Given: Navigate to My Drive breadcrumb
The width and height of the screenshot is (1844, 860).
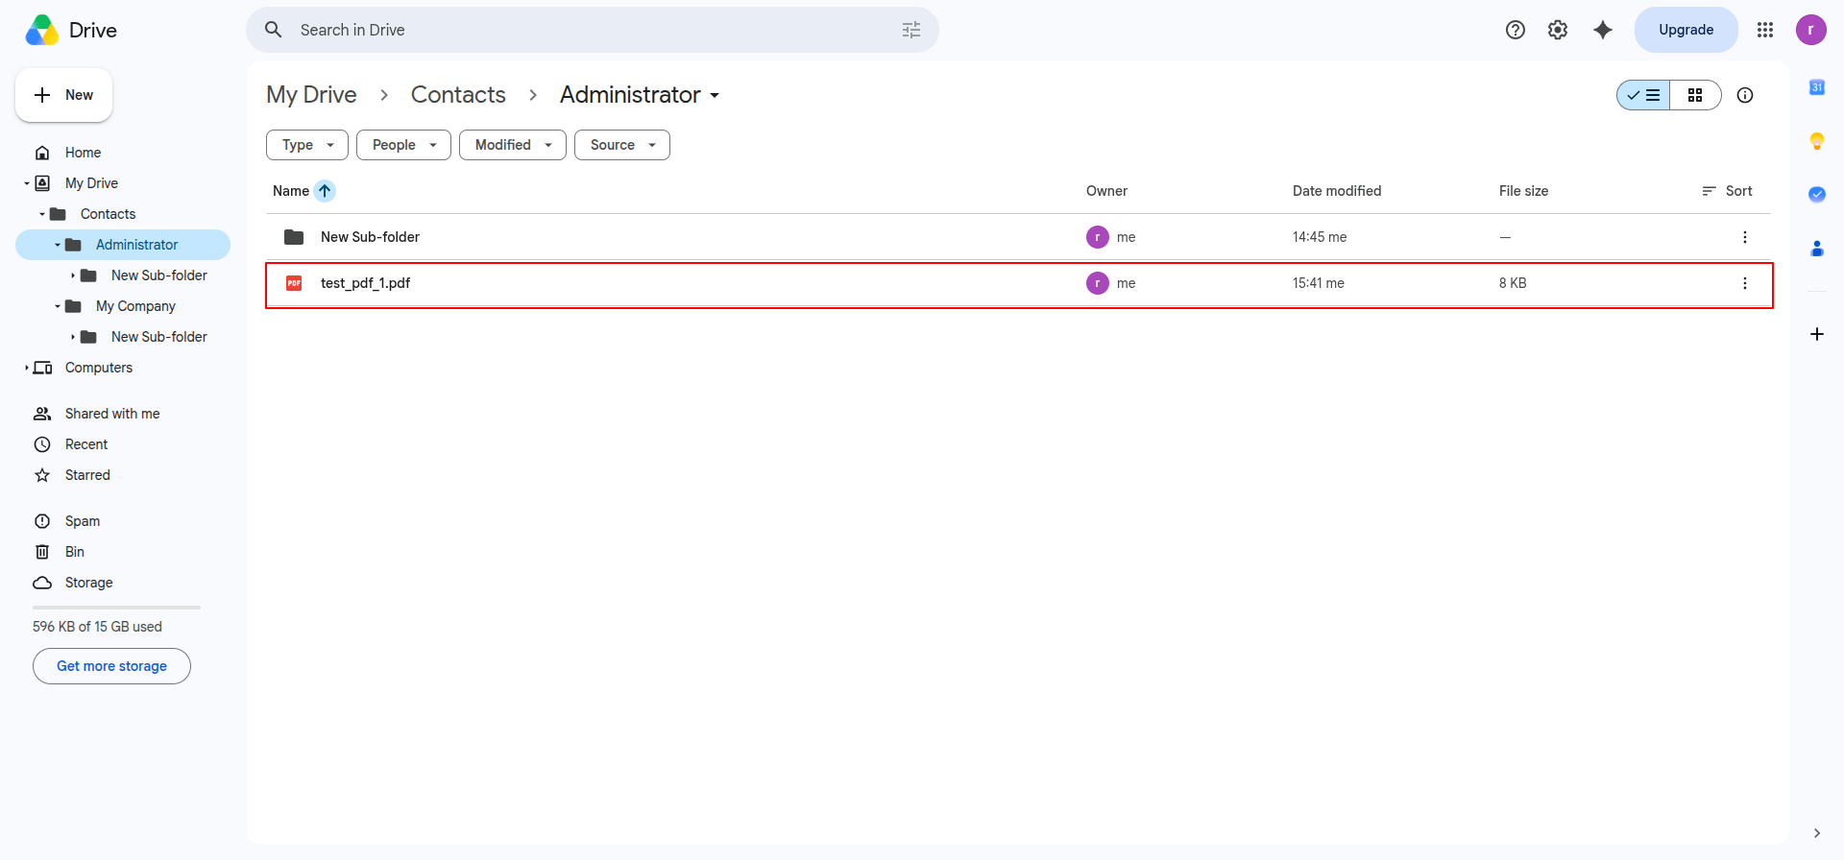Looking at the screenshot, I should pos(311,95).
